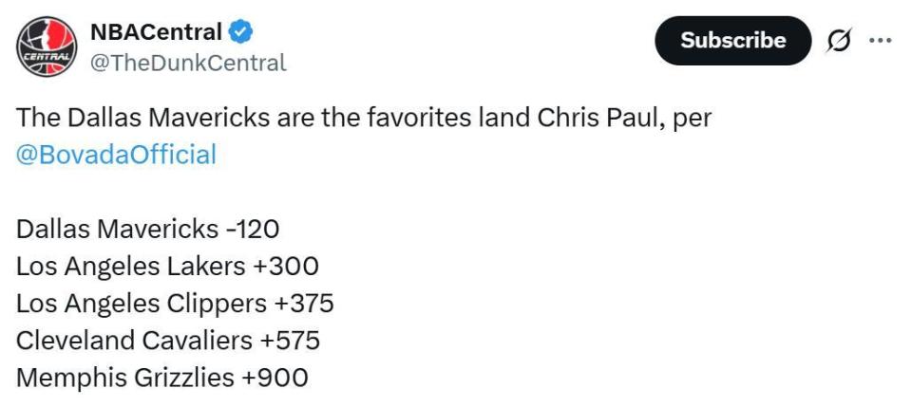
Task: Open the three-dot more options menu
Action: click(x=881, y=41)
